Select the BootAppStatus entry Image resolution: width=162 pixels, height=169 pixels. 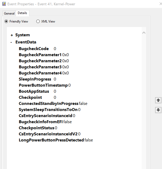tap(34, 91)
